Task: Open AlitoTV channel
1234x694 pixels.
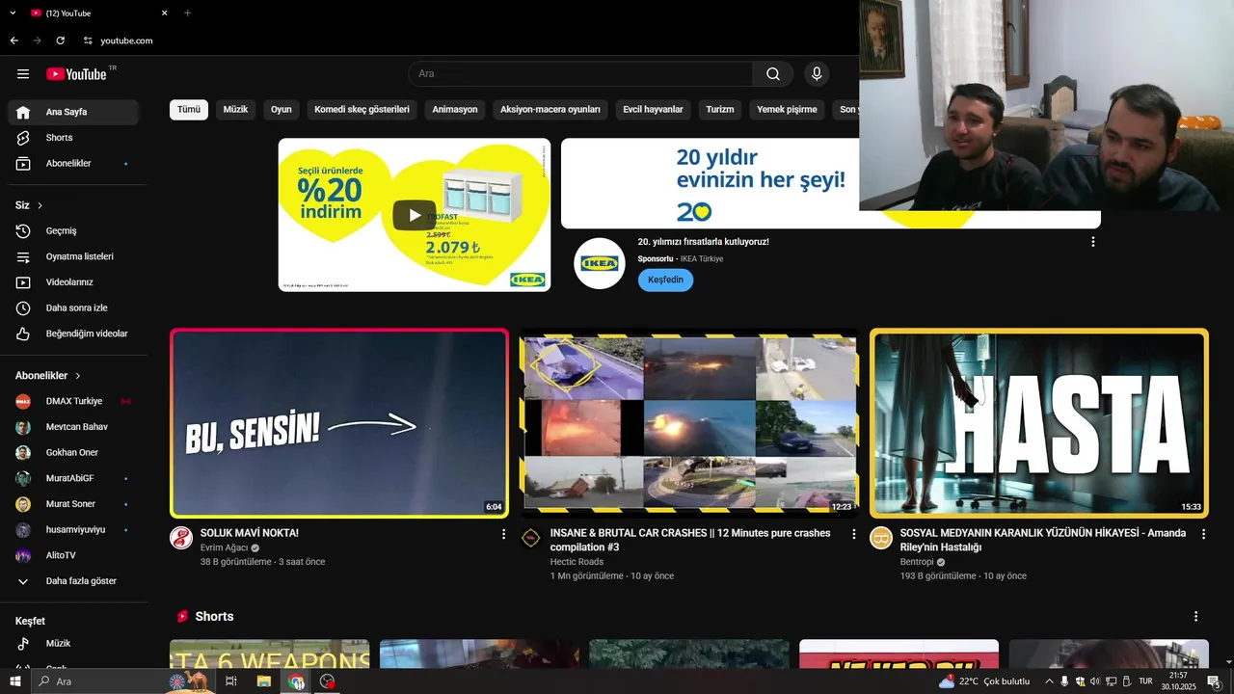Action: point(73,555)
